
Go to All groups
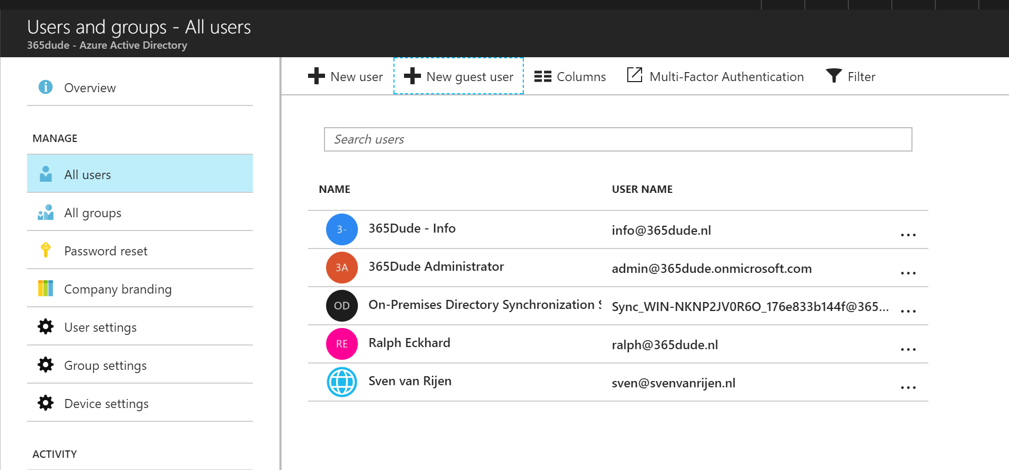140,212
